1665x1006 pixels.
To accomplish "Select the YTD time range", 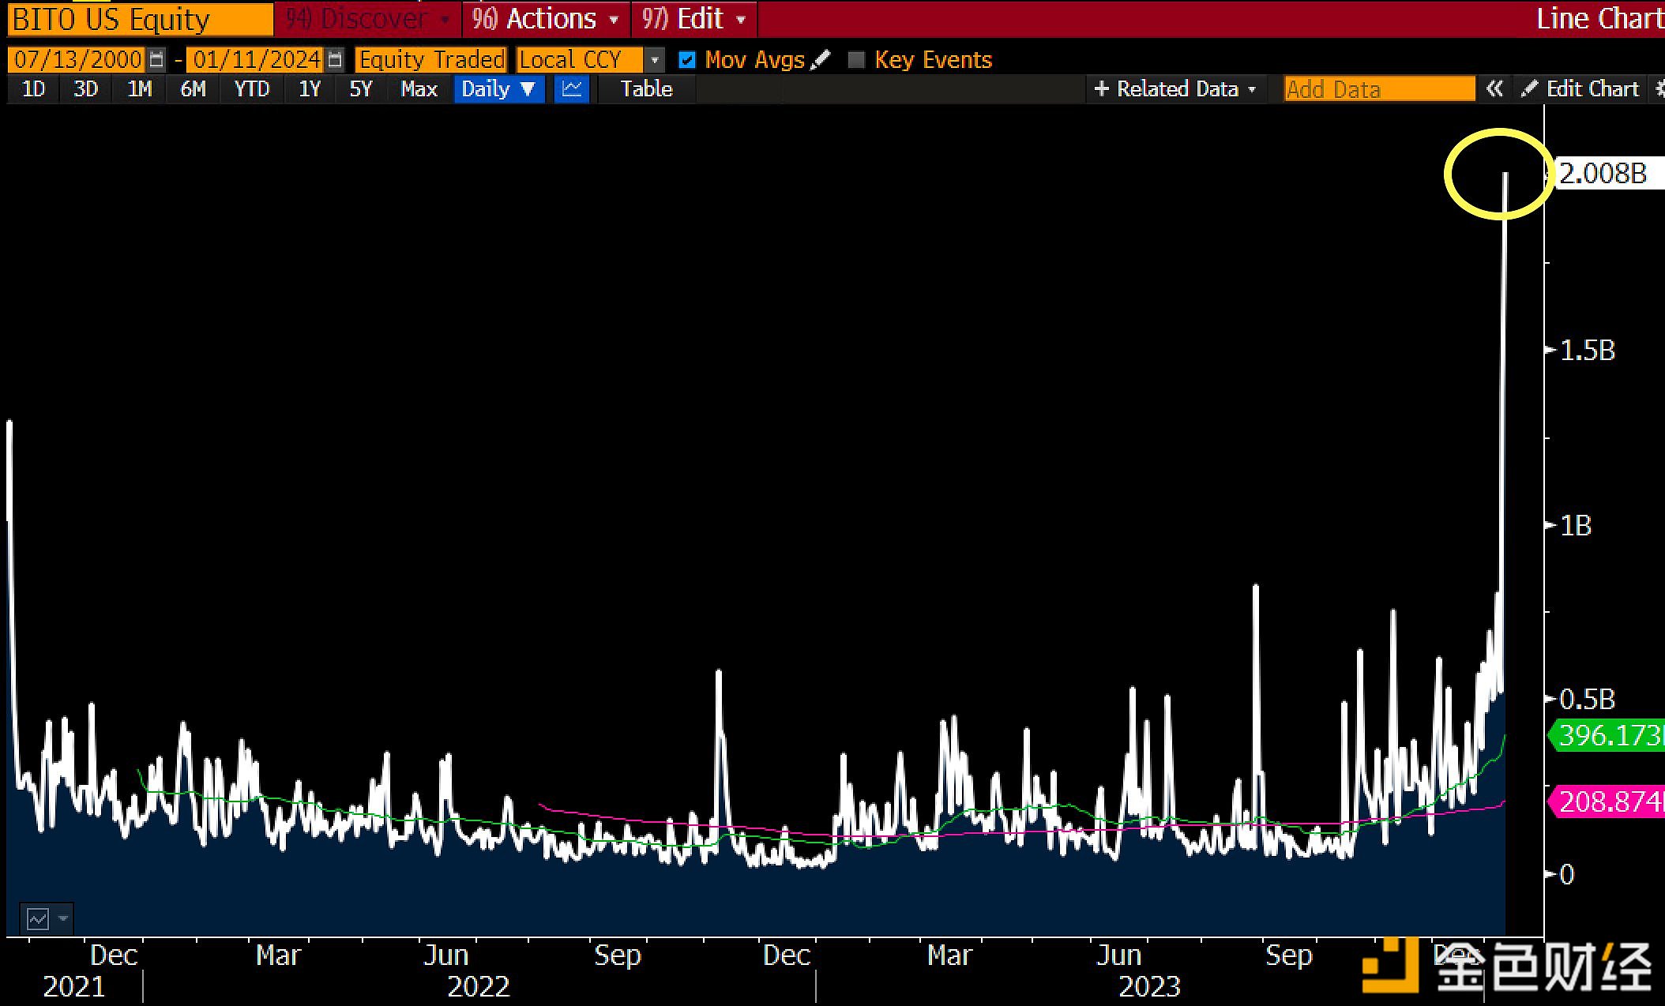I will point(252,89).
